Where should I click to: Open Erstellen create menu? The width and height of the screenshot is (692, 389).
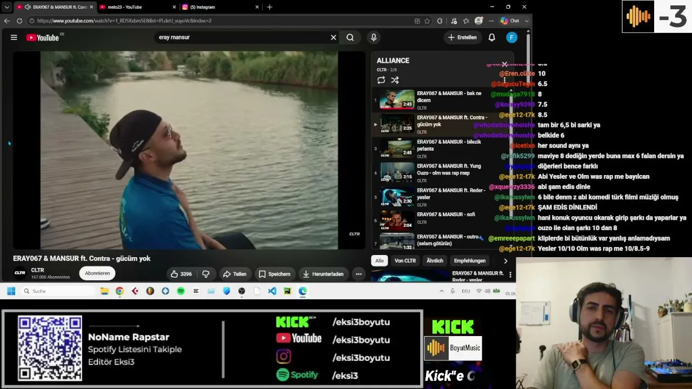point(463,37)
